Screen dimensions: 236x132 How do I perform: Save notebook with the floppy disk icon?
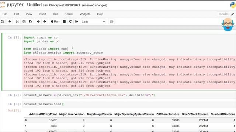(2, 22)
